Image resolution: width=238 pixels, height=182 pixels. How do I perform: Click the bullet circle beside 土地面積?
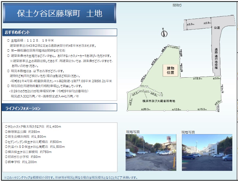click(x=8, y=41)
